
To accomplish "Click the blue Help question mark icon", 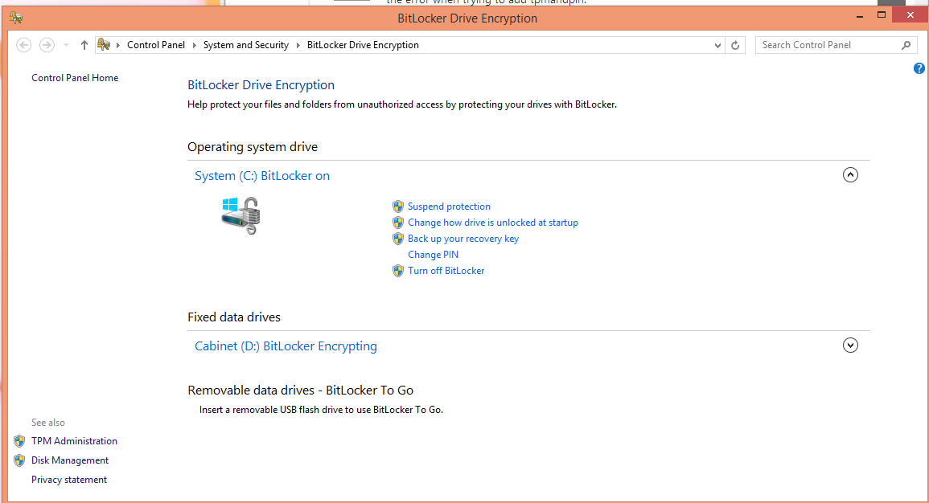I will [x=919, y=68].
